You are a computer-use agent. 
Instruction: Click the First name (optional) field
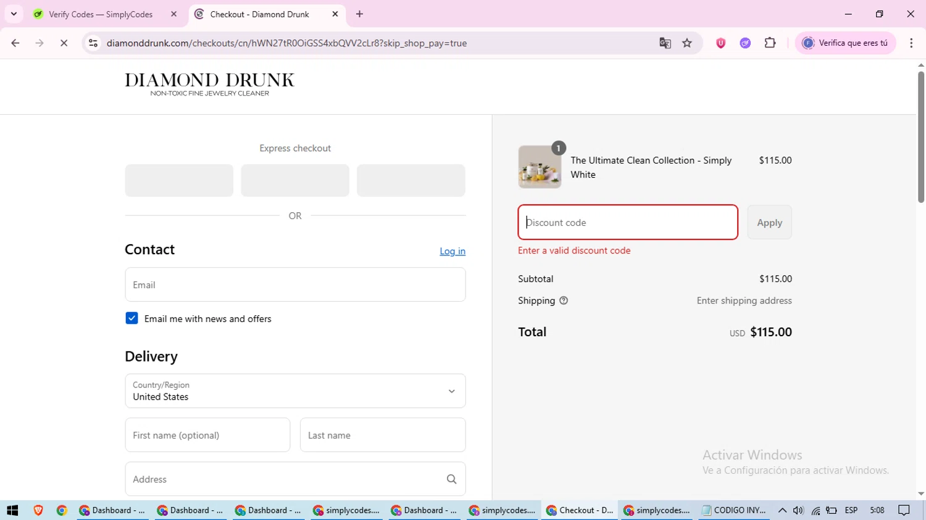pos(207,435)
